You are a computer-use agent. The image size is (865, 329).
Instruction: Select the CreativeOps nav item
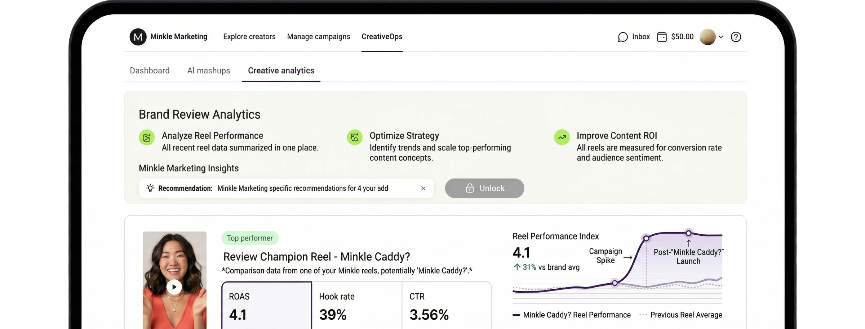tap(382, 37)
